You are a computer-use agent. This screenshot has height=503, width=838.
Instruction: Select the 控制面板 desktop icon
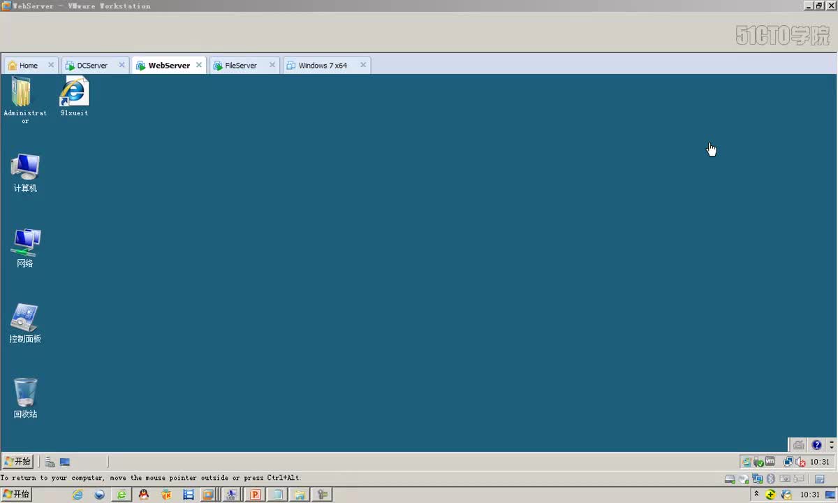[25, 324]
